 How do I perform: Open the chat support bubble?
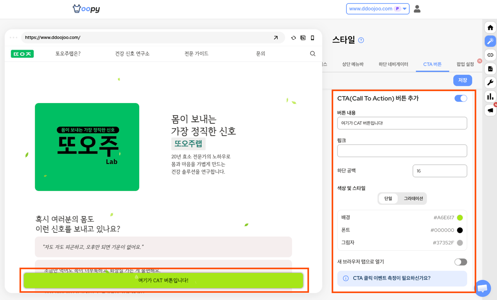[x=483, y=289]
